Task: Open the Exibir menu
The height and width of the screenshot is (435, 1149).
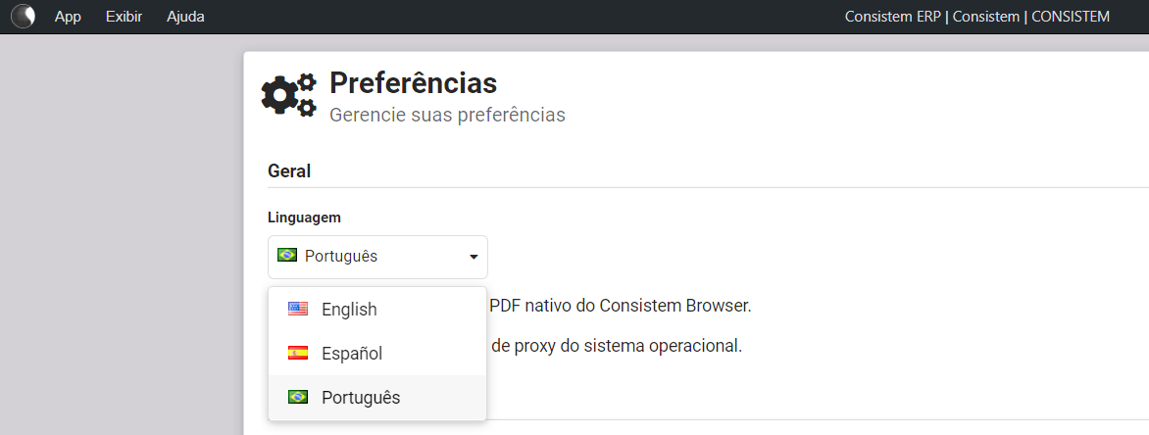Action: click(x=124, y=17)
